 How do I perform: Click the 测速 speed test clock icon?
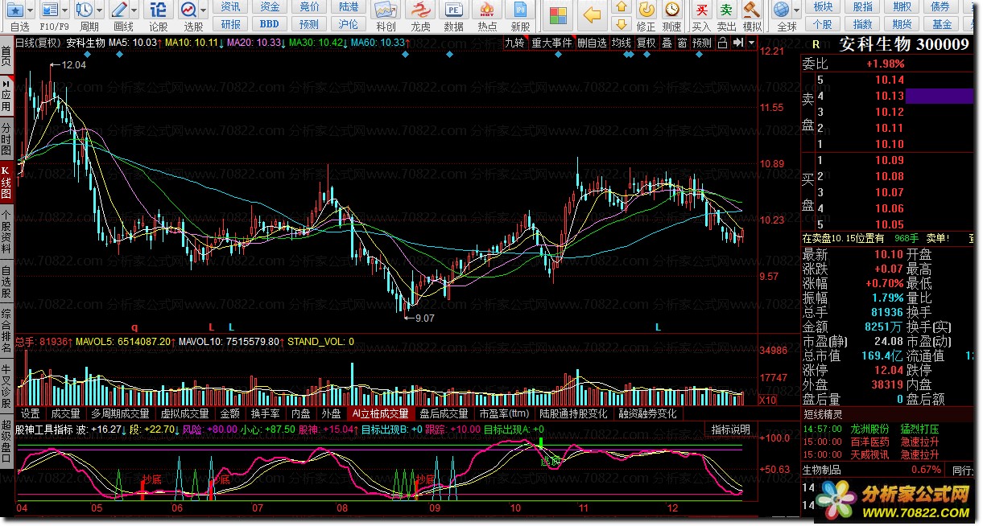click(x=671, y=10)
